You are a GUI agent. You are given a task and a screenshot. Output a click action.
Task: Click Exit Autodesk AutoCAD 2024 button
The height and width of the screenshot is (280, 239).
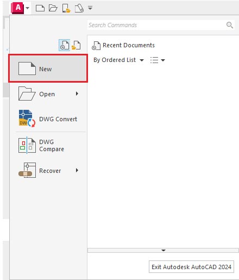[191, 267]
